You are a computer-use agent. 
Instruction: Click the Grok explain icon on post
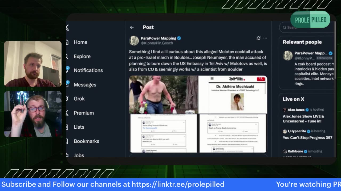coord(258,38)
